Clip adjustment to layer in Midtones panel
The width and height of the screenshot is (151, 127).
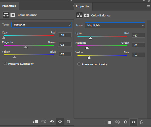(35, 122)
